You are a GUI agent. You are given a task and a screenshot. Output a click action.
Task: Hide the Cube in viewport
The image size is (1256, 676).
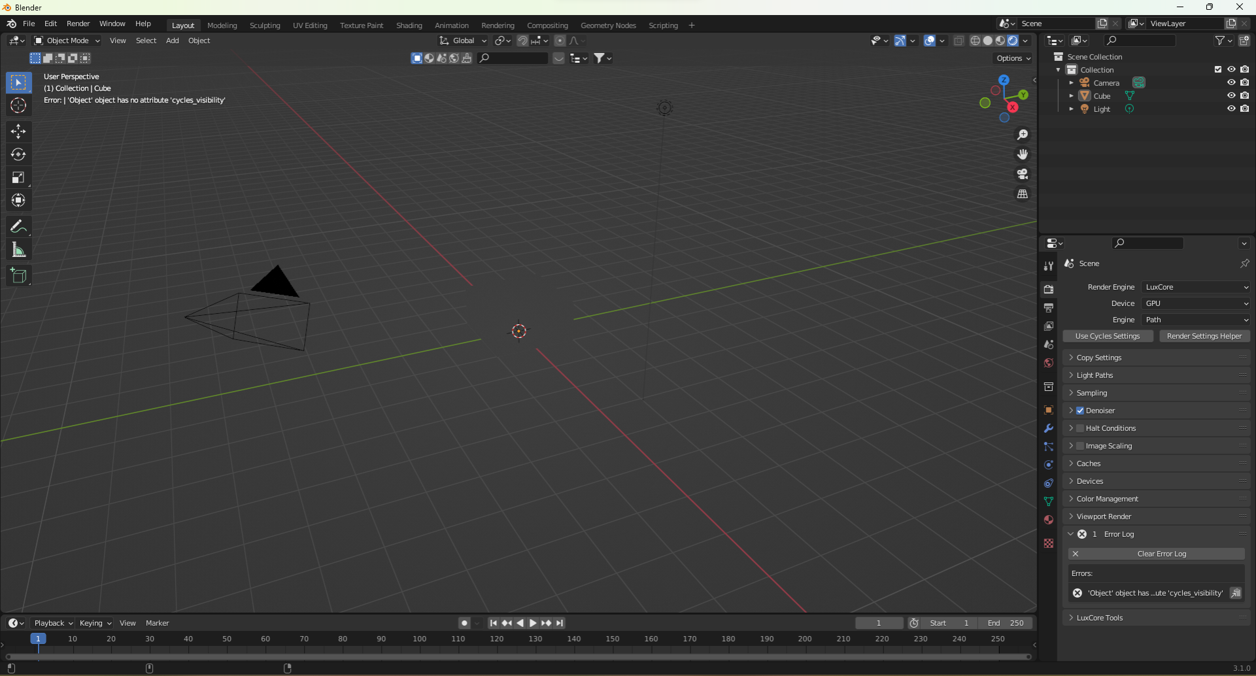(1231, 95)
